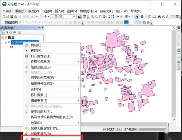
Task: Open the 编辑器(R) editor dropdown menu
Action: point(12,22)
